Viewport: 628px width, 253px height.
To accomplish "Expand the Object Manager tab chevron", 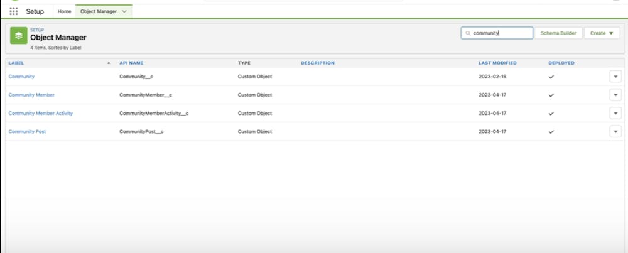I will (x=124, y=11).
